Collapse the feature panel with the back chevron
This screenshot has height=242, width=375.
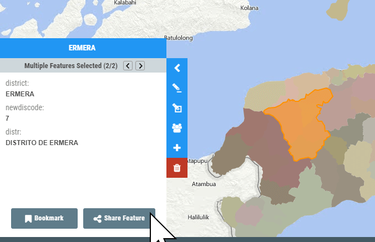click(177, 68)
